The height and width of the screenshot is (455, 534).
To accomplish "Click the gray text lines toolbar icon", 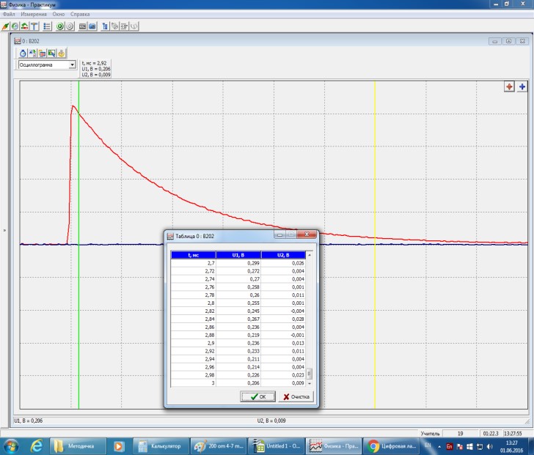I will click(x=124, y=26).
